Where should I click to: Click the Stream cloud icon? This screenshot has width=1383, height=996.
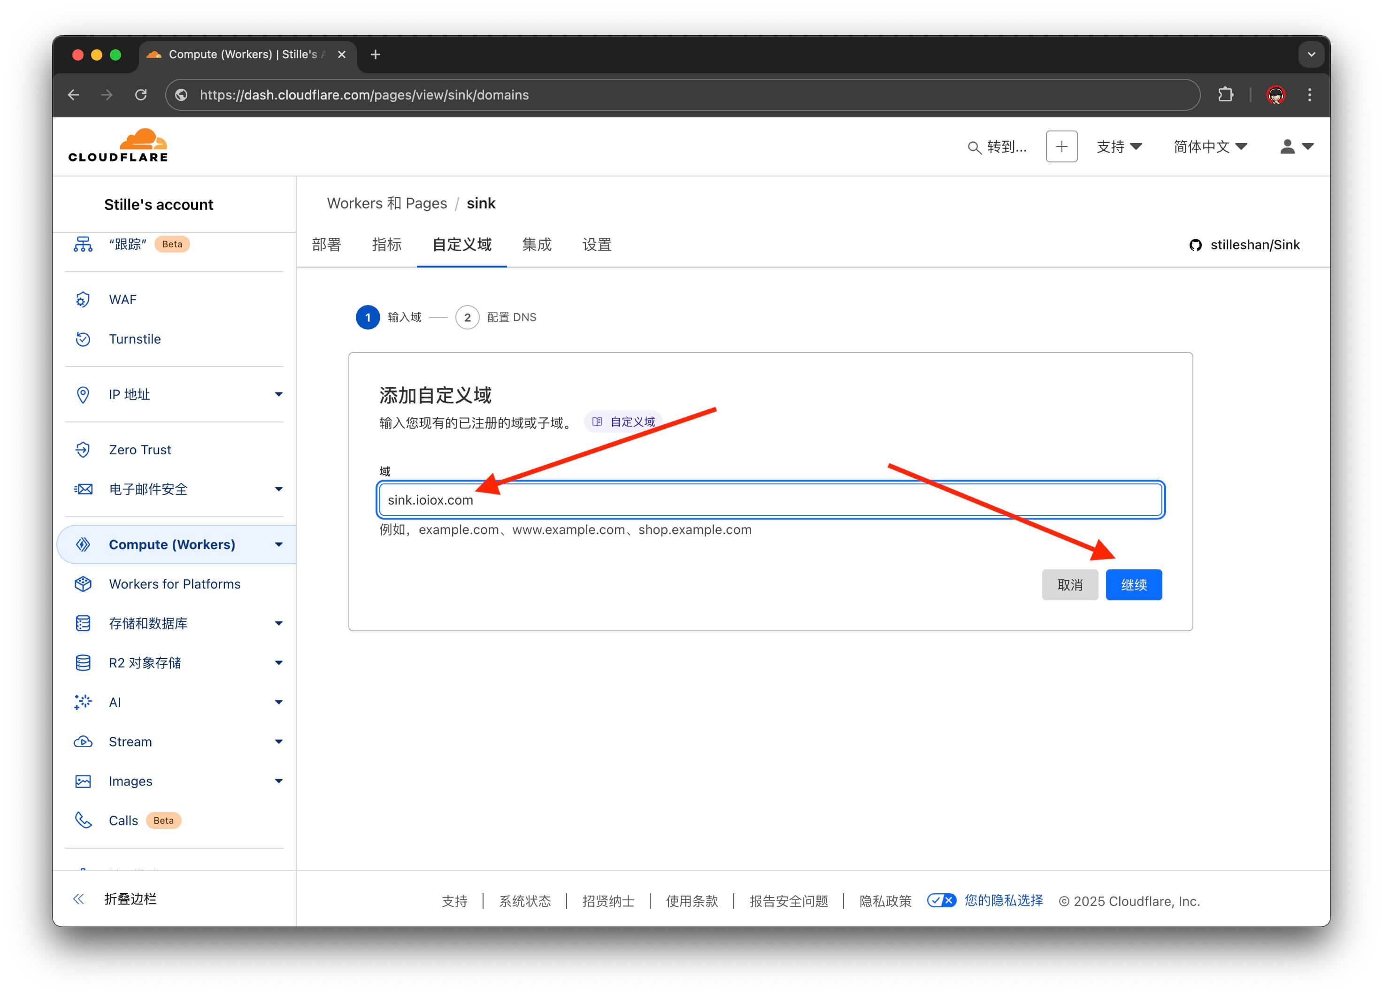point(83,742)
